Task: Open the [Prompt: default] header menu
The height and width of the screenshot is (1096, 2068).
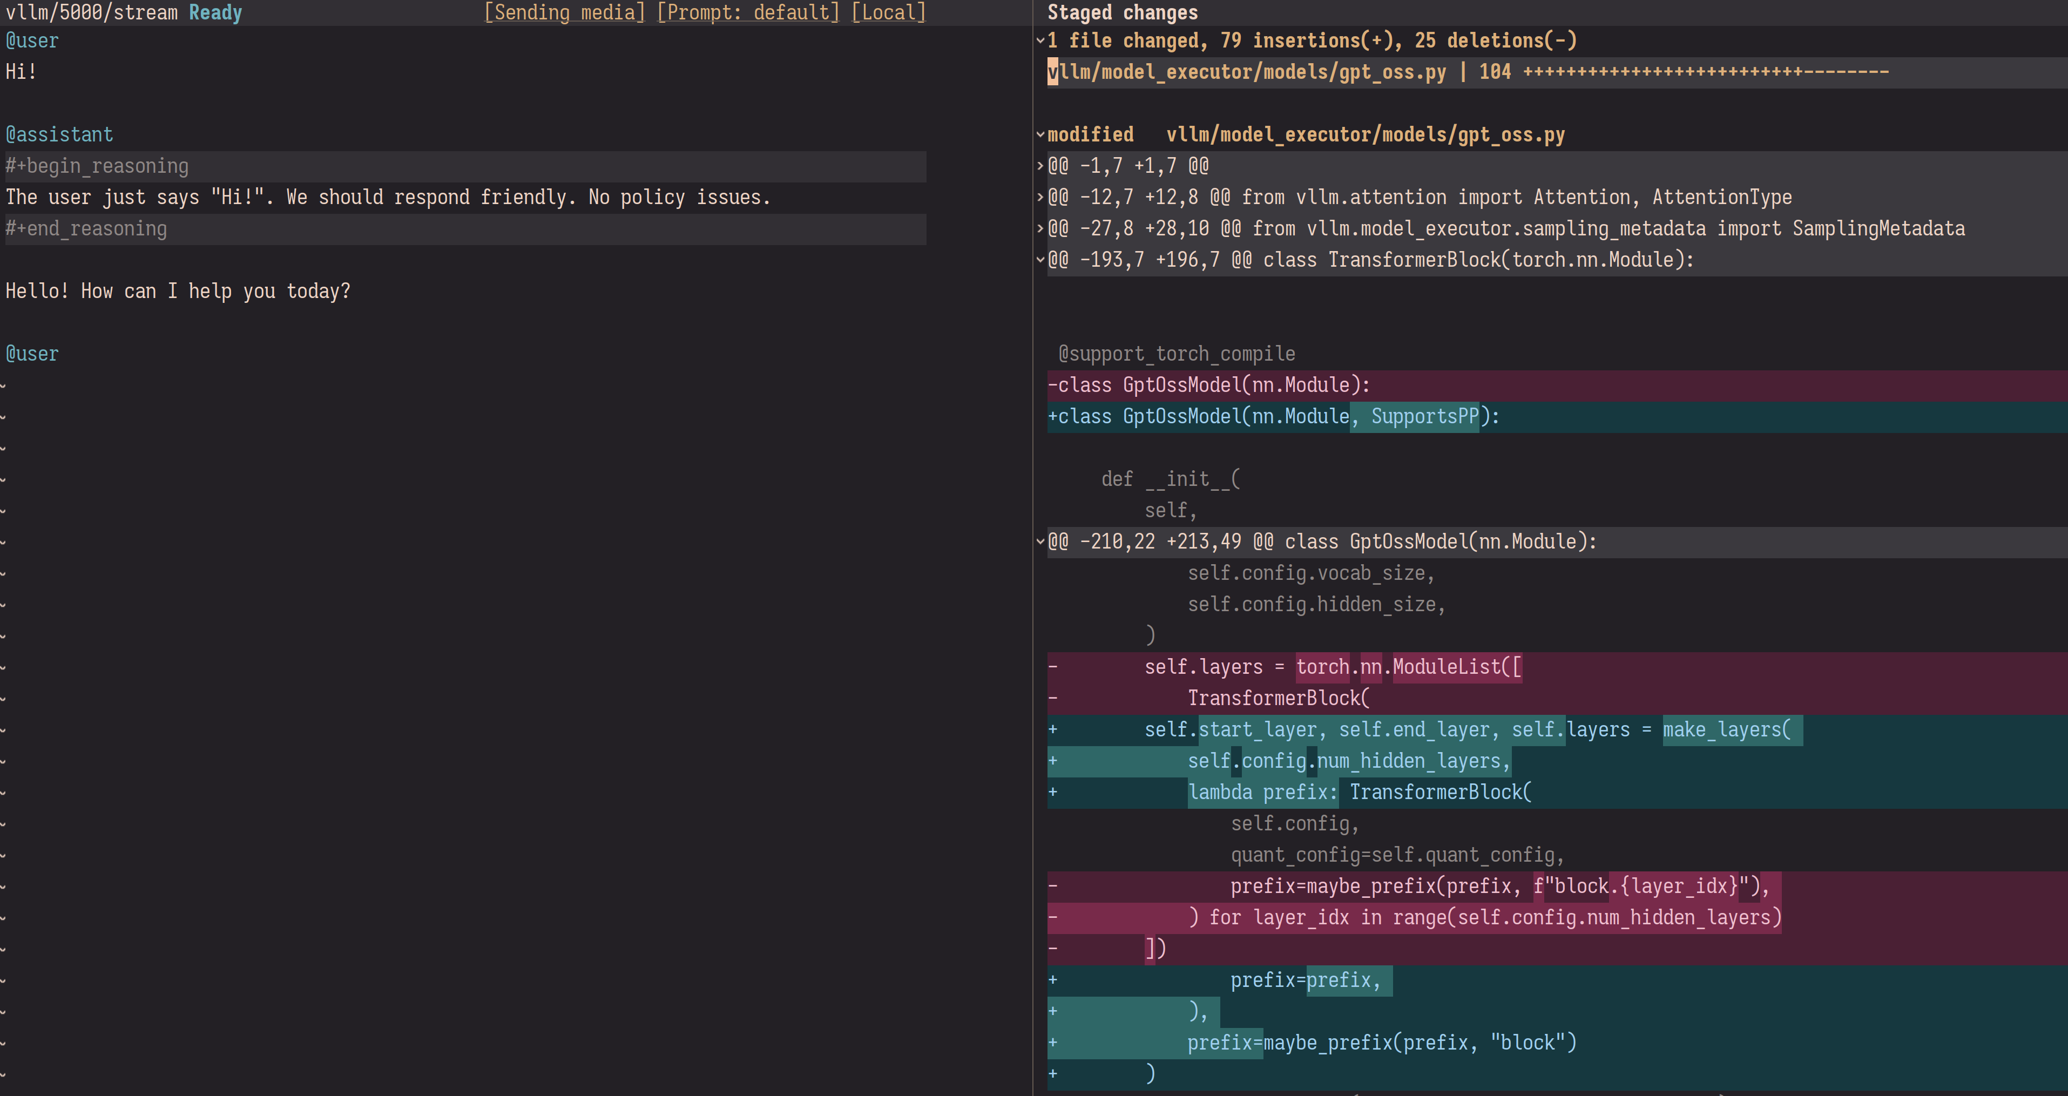Action: [x=747, y=13]
